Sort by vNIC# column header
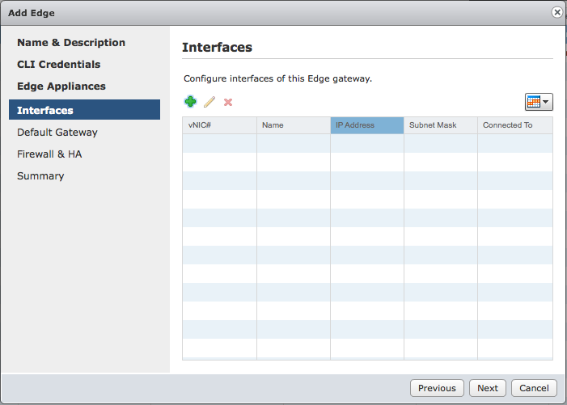Screen dimensions: 567x405 point(219,125)
